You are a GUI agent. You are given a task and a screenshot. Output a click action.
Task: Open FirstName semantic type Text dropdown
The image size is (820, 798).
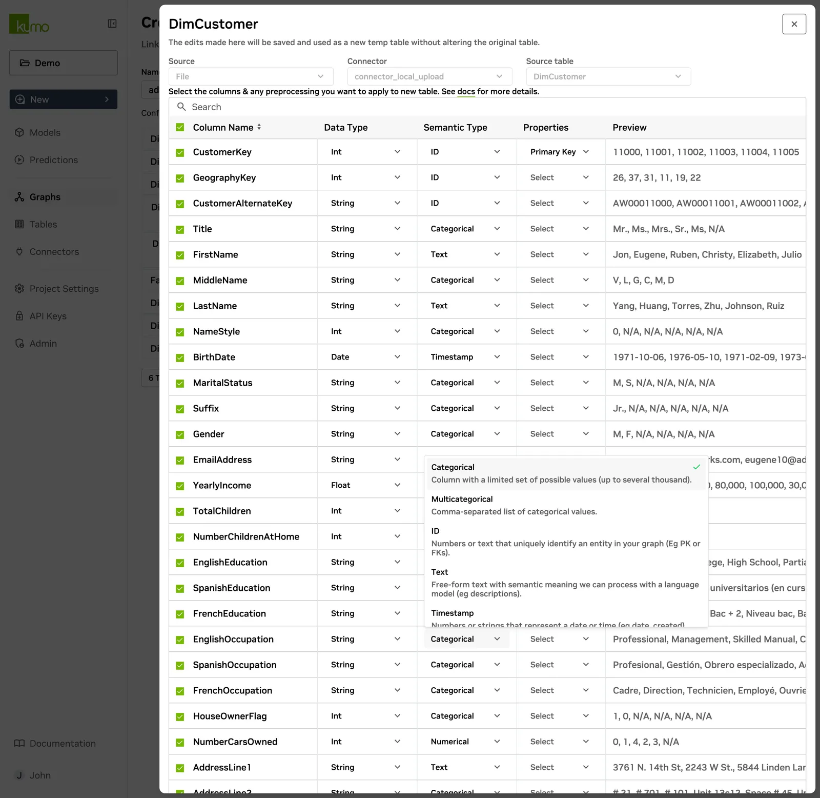(465, 254)
